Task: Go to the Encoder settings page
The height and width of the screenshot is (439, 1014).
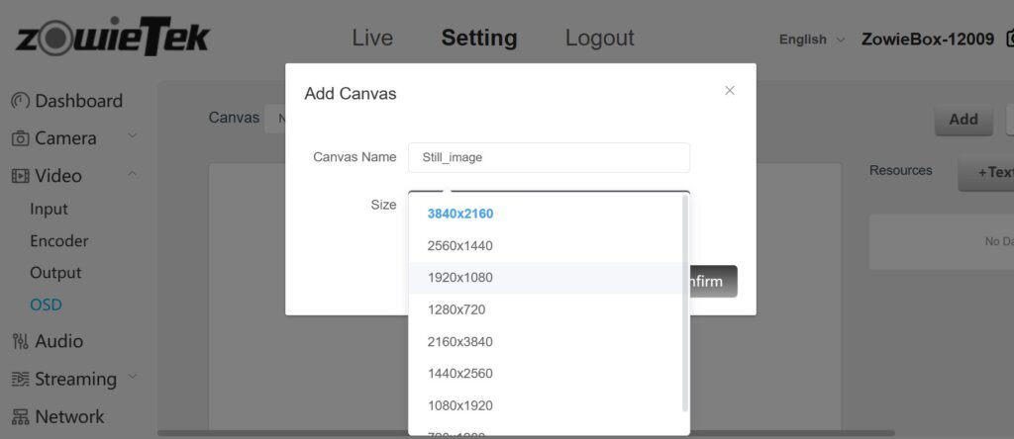Action: [x=59, y=241]
